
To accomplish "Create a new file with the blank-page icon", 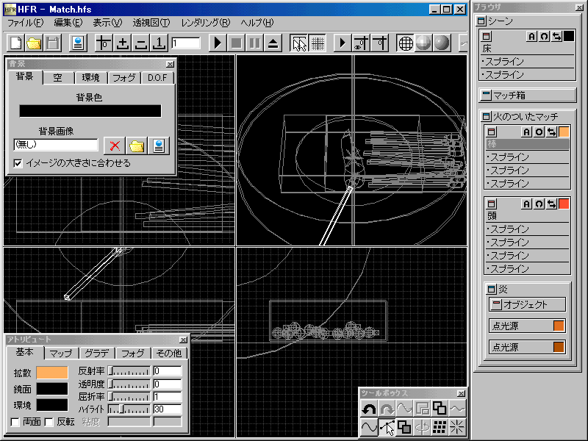I will 15,43.
